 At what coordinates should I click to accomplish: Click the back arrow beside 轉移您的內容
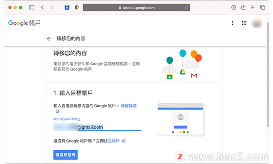tap(49, 39)
